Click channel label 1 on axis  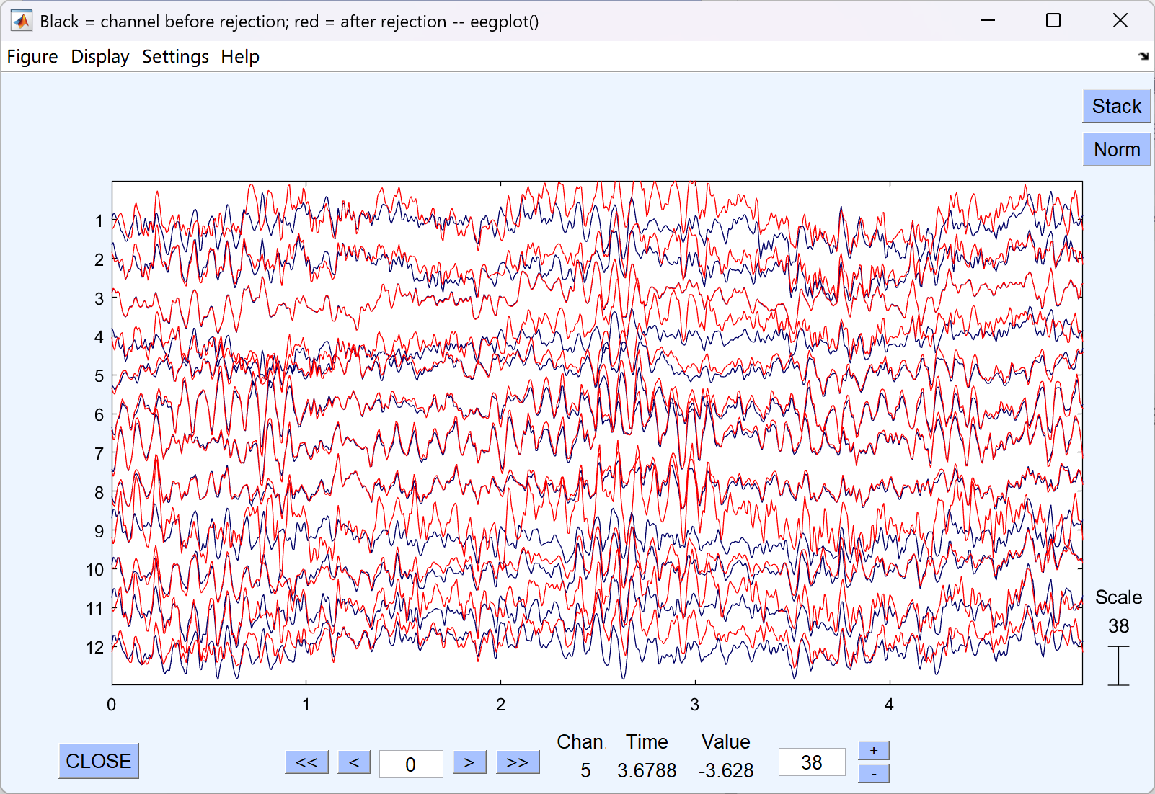99,221
